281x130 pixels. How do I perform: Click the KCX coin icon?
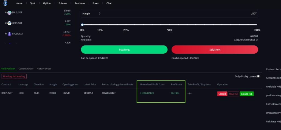[9, 23]
